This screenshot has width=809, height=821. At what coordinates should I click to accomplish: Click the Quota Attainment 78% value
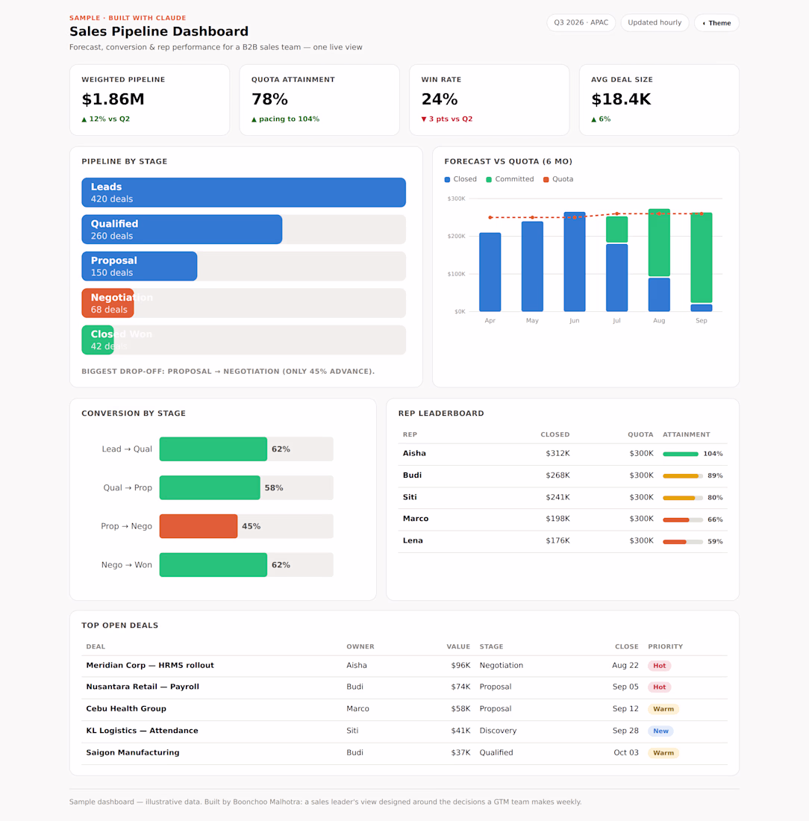coord(269,99)
